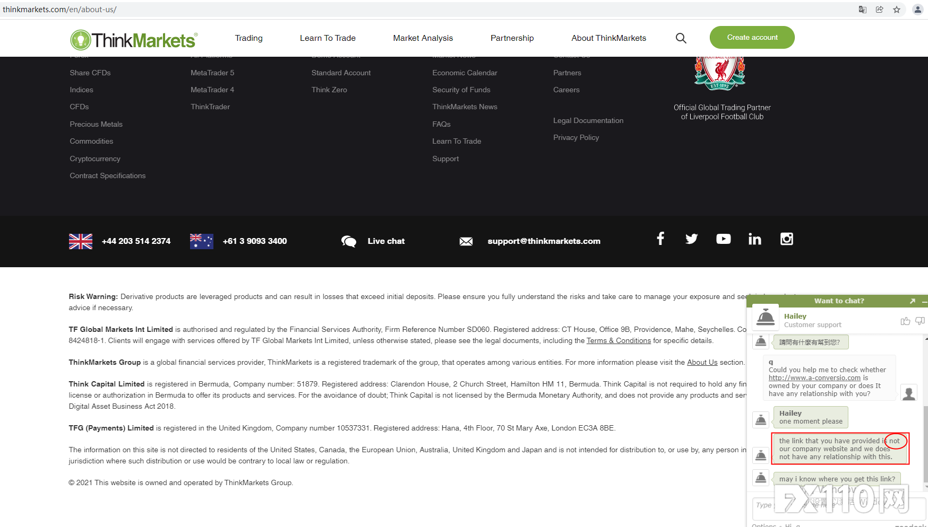Screen dimensions: 928x527
Task: Click the email envelope icon
Action: [466, 242]
